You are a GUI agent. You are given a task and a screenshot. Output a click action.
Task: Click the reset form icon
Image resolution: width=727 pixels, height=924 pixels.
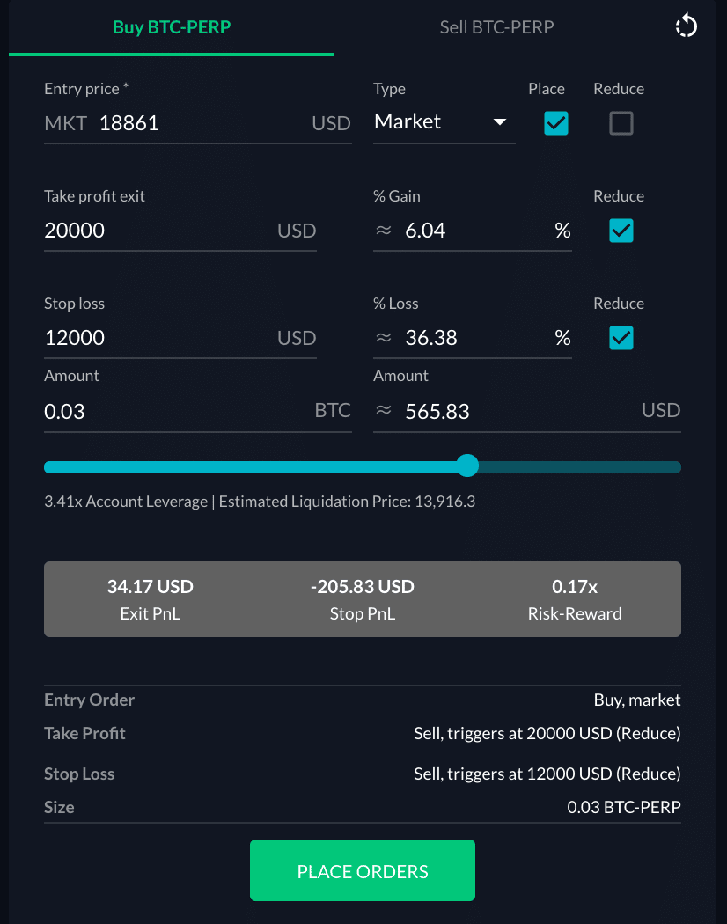pos(686,26)
